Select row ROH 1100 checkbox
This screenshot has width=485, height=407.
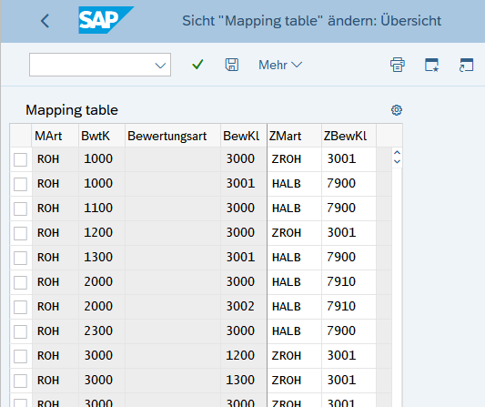coord(20,209)
